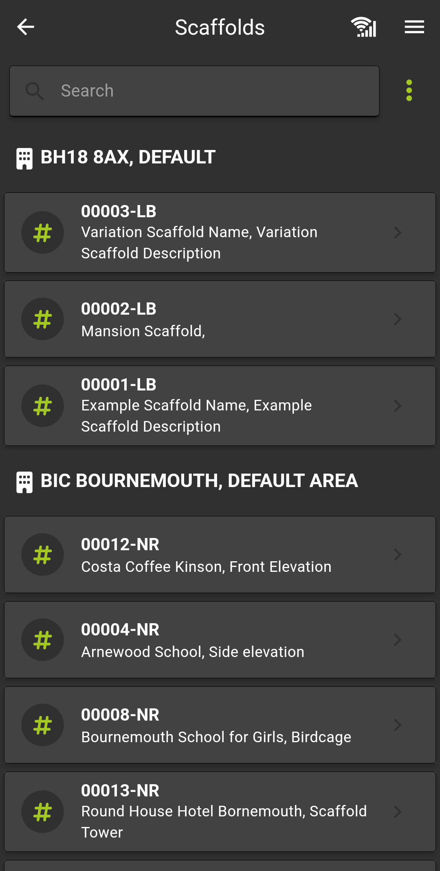This screenshot has height=871, width=440.
Task: Open Bournemouth School for Girls, Birdcage
Action: pos(220,725)
